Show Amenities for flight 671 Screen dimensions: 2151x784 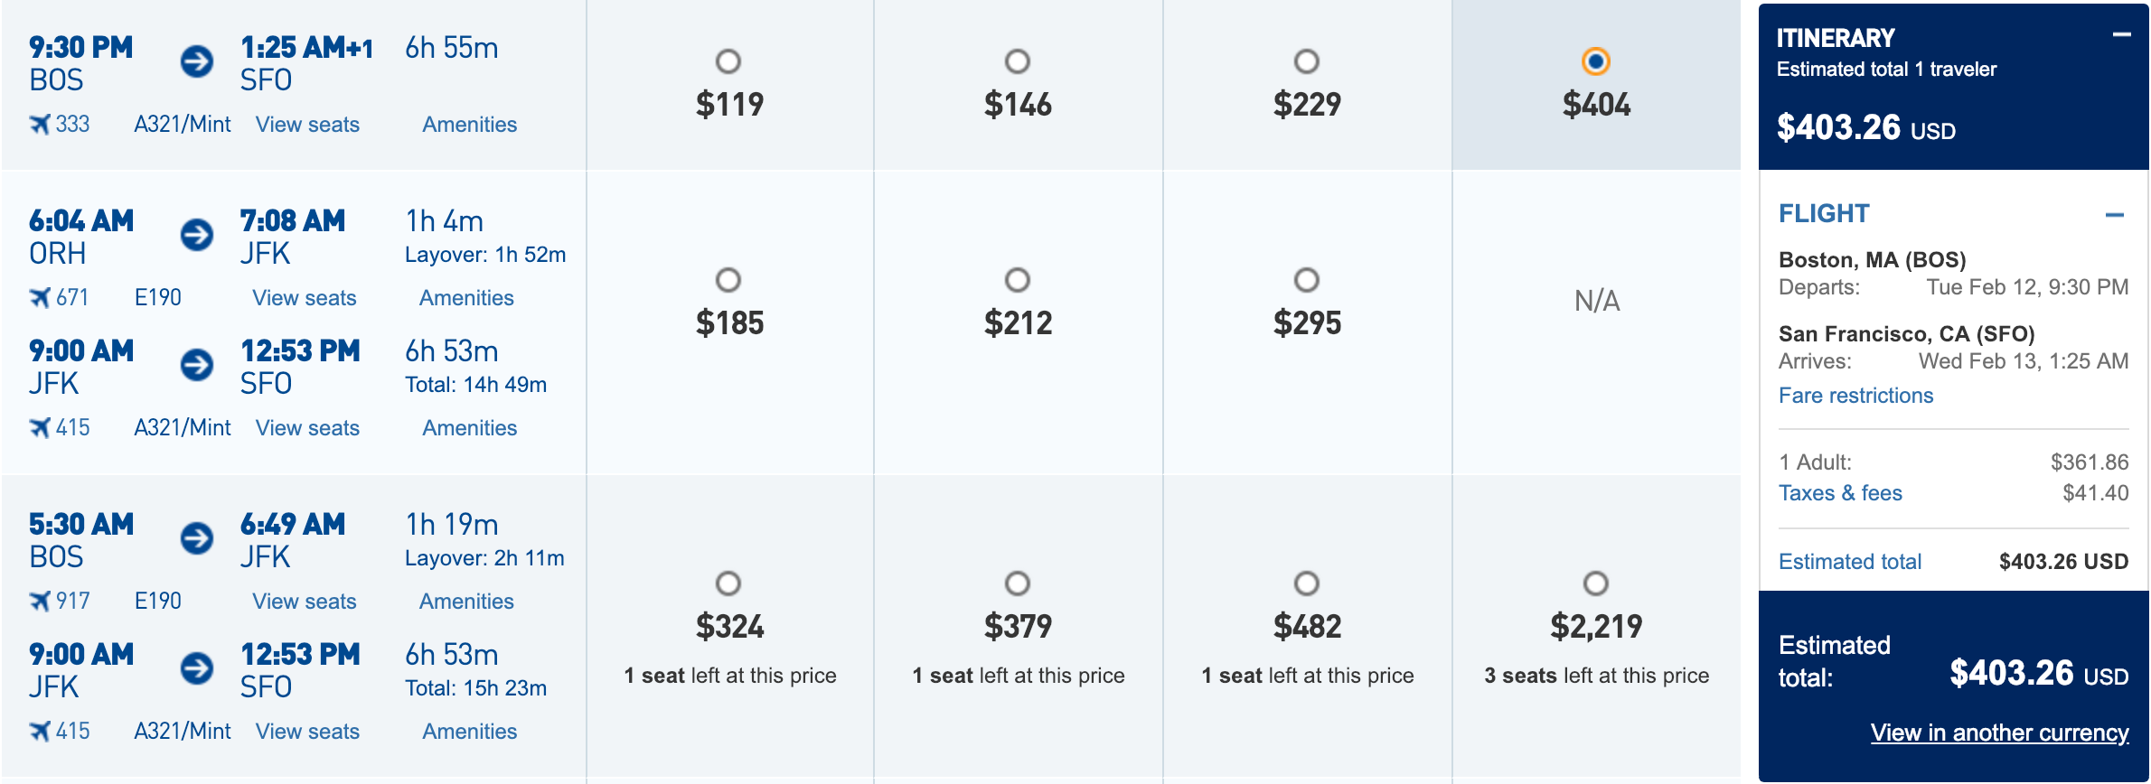pyautogui.click(x=466, y=298)
